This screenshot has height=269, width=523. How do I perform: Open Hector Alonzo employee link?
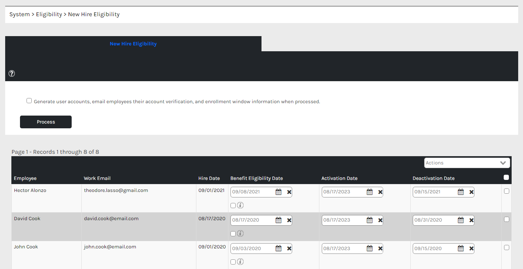[x=30, y=190]
